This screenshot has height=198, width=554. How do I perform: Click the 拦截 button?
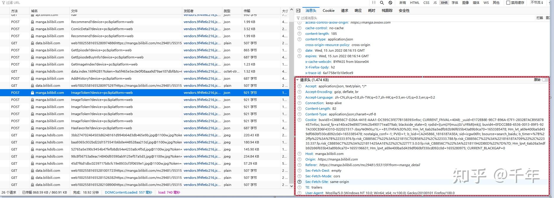[x=540, y=18]
